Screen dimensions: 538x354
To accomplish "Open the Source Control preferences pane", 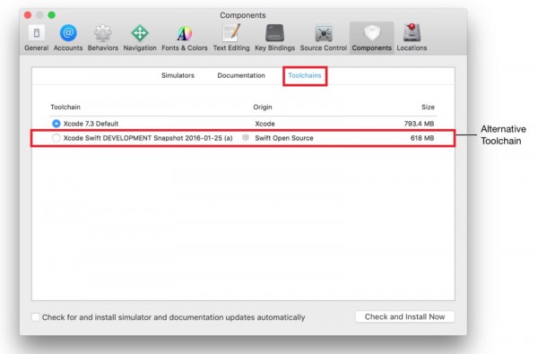I will [323, 38].
